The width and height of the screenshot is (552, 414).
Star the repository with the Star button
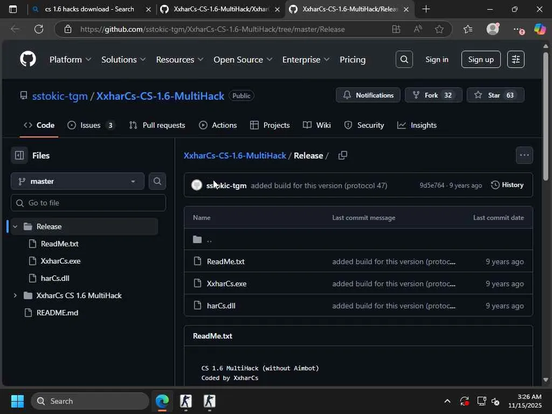(495, 95)
